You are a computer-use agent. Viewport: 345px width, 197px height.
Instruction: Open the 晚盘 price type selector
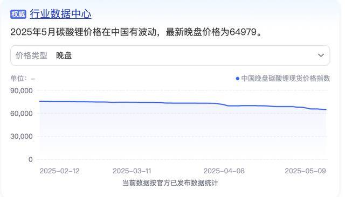170,55
